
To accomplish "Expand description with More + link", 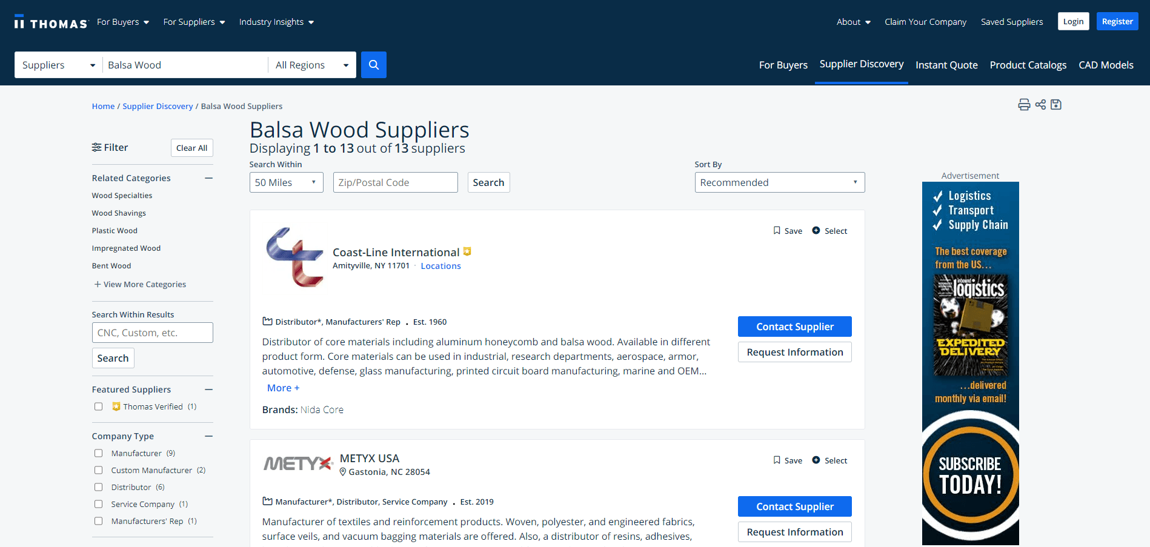I will 283,388.
